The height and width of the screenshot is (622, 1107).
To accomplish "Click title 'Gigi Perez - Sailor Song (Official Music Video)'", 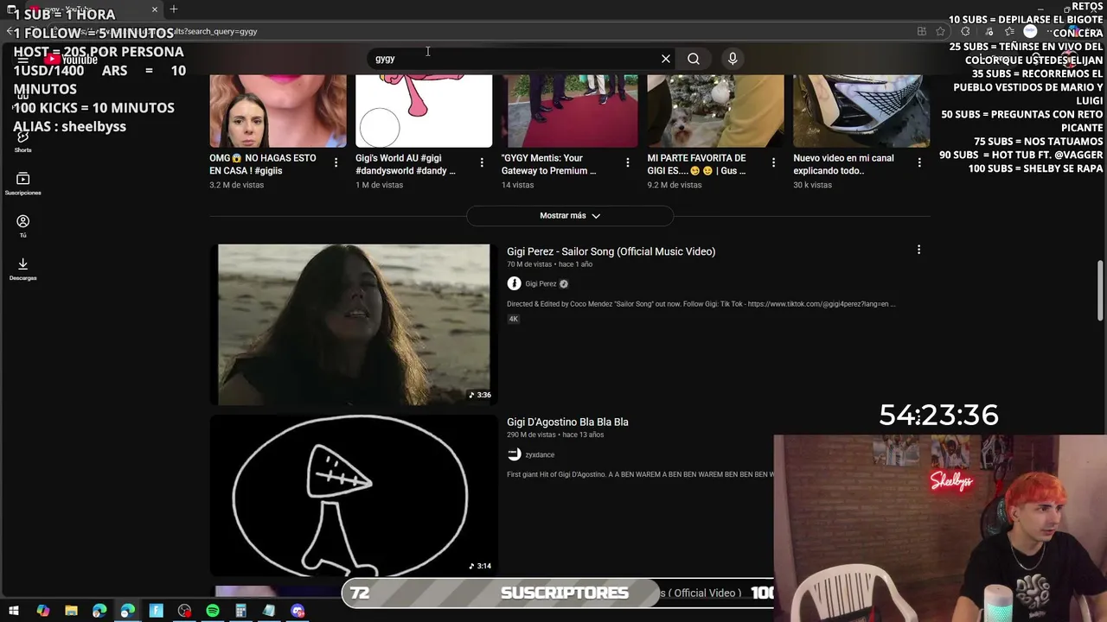I will (x=611, y=251).
